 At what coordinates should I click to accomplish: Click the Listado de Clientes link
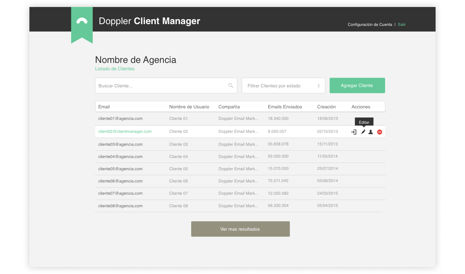click(x=115, y=69)
